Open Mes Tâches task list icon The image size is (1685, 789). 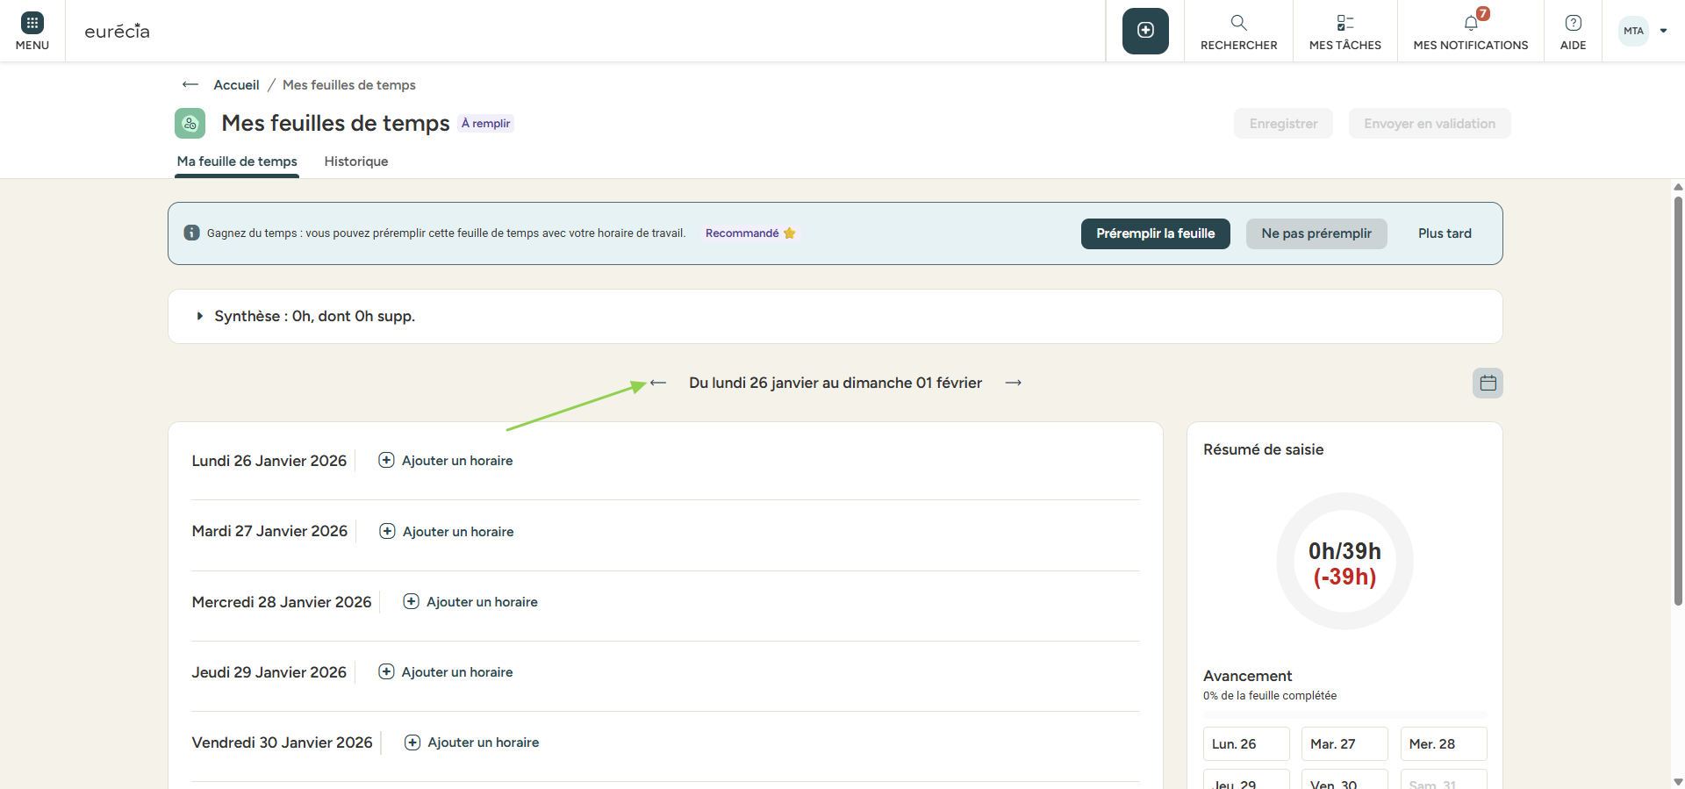pyautogui.click(x=1344, y=24)
